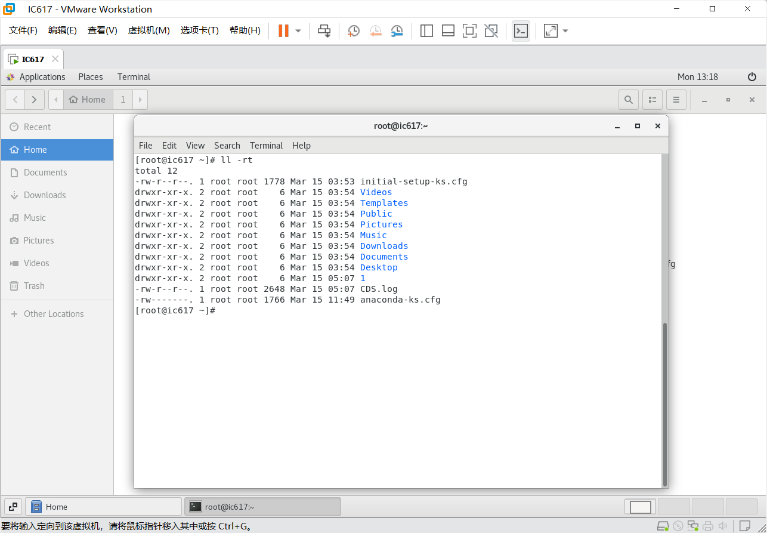
Task: Open the snapshot manager
Action: pyautogui.click(x=397, y=31)
